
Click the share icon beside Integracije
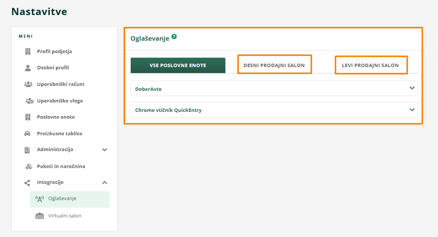point(27,183)
